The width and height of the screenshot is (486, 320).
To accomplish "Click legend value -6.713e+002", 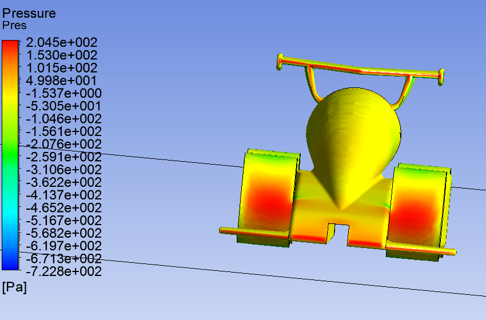I will (x=63, y=258).
